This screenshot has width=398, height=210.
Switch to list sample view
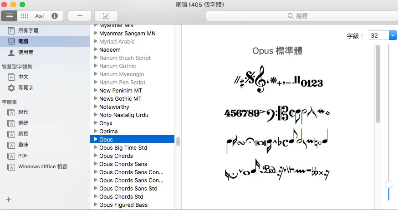click(10, 16)
